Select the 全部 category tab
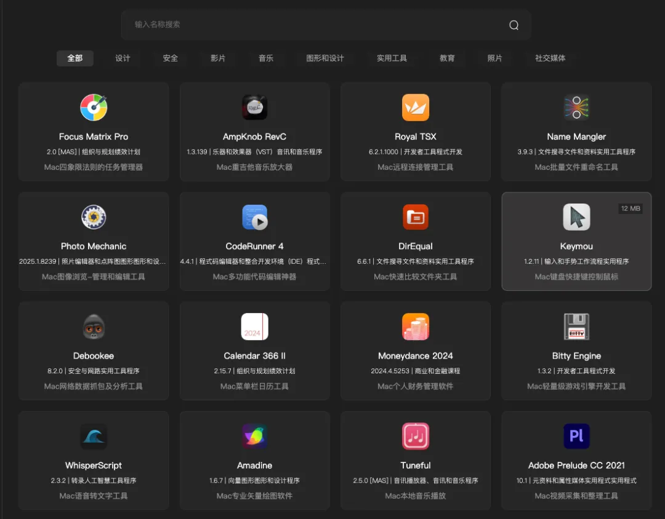Viewport: 665px width, 519px height. click(x=75, y=58)
